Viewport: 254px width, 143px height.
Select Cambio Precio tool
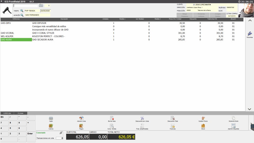coord(203,119)
